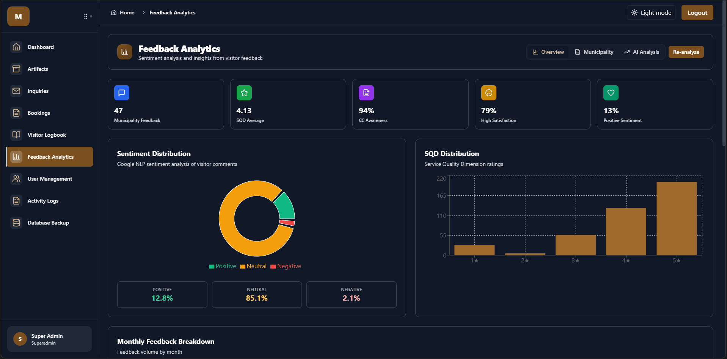The height and width of the screenshot is (359, 727).
Task: Select the User Management icon
Action: coord(16,178)
